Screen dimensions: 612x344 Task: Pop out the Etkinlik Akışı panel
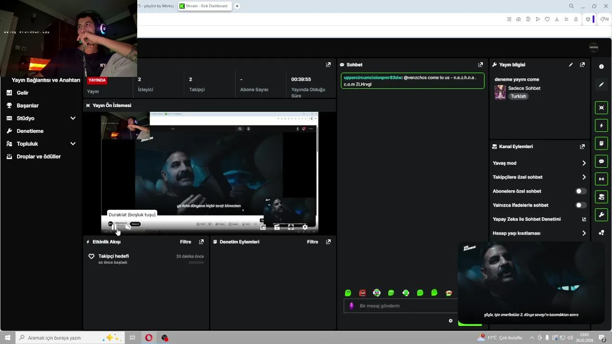(x=201, y=242)
